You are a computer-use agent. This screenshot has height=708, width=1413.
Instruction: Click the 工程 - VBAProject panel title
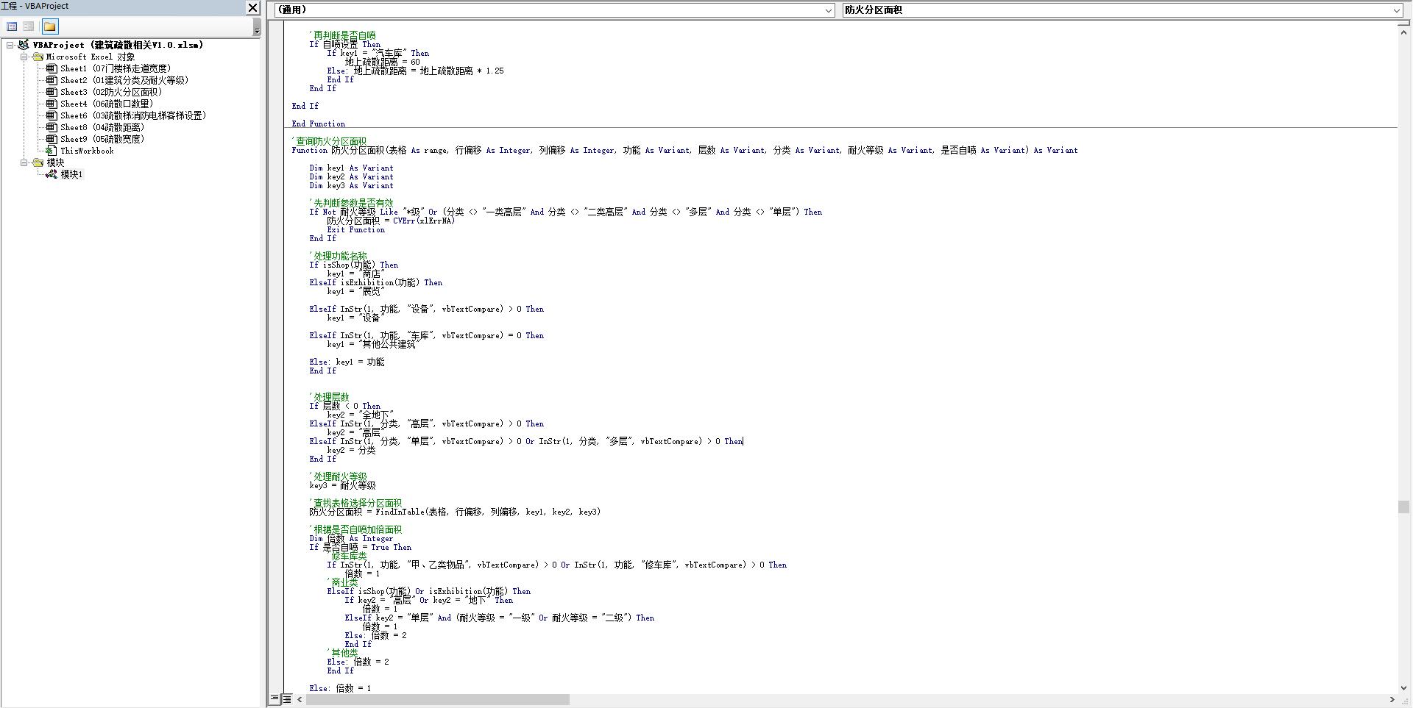coord(35,6)
